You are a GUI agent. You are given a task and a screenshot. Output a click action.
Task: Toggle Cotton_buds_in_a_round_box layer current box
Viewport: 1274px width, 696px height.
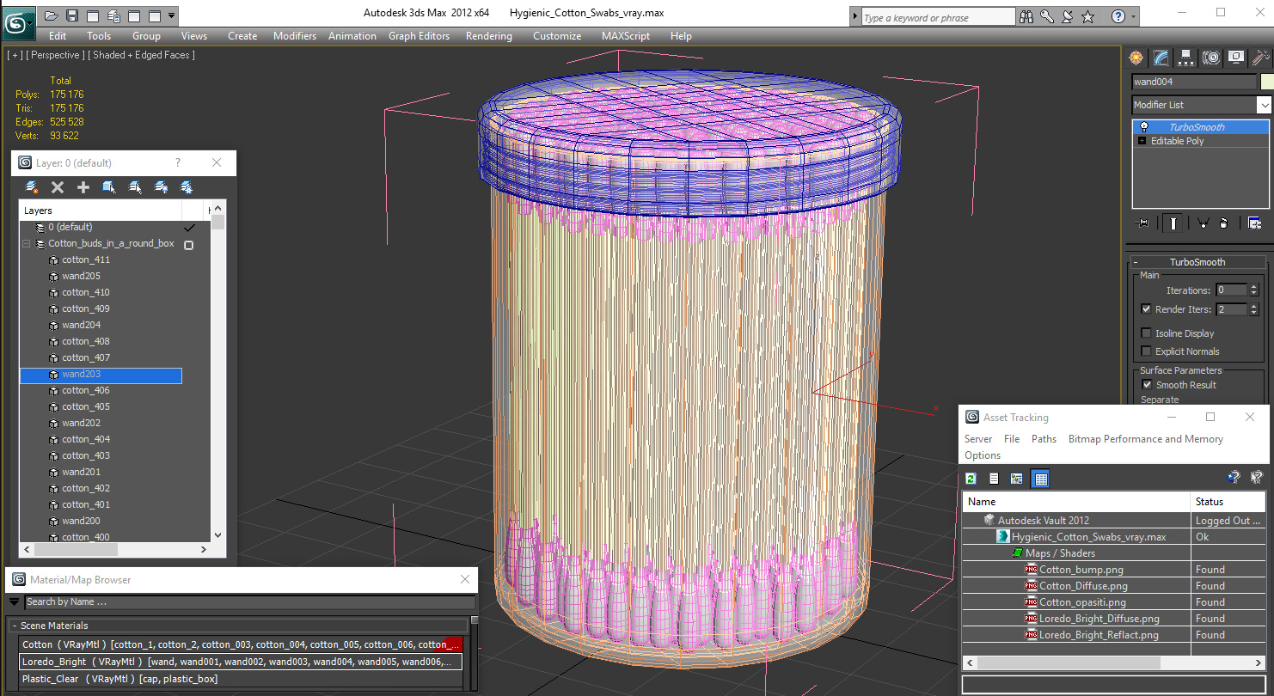189,245
